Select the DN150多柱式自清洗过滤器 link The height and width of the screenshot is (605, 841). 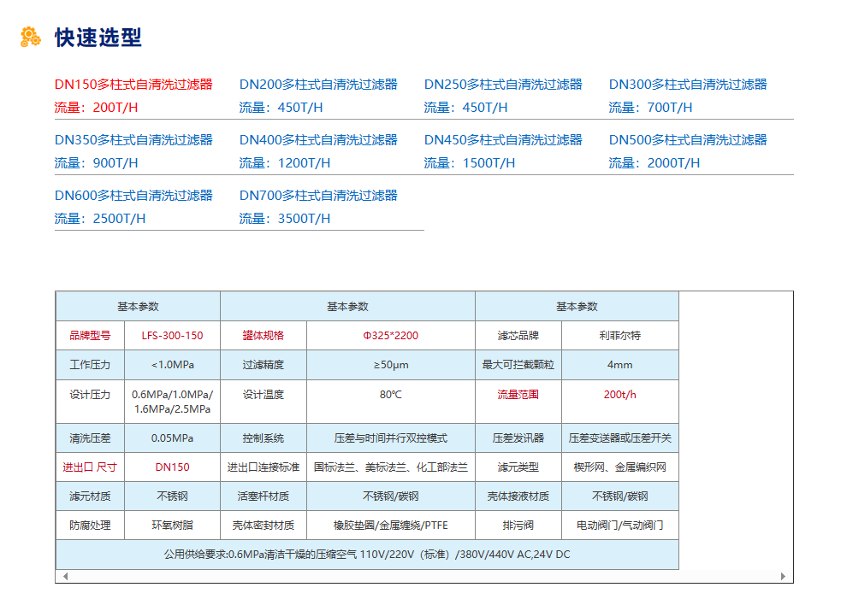coord(133,84)
